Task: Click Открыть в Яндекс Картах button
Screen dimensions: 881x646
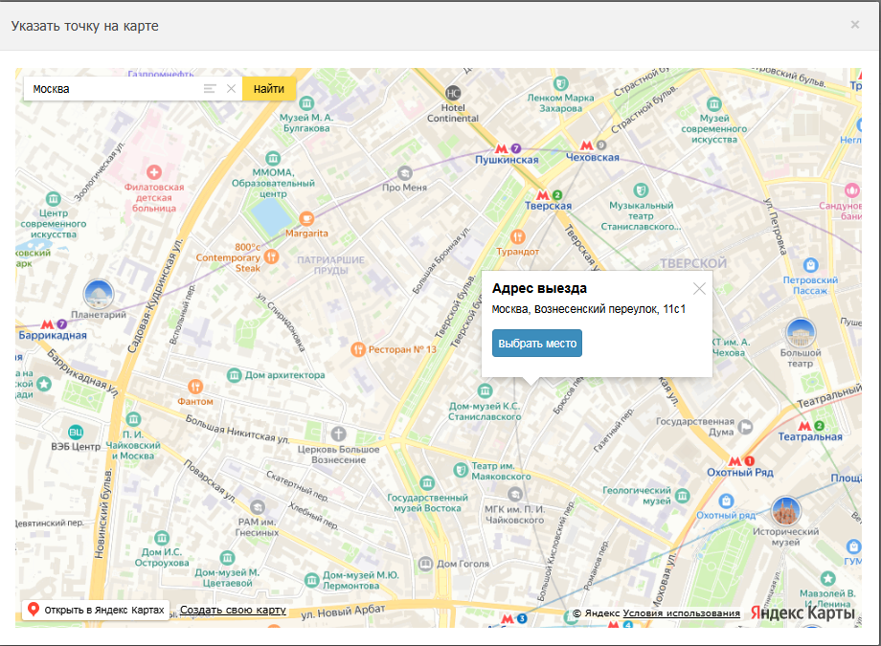Action: point(96,610)
